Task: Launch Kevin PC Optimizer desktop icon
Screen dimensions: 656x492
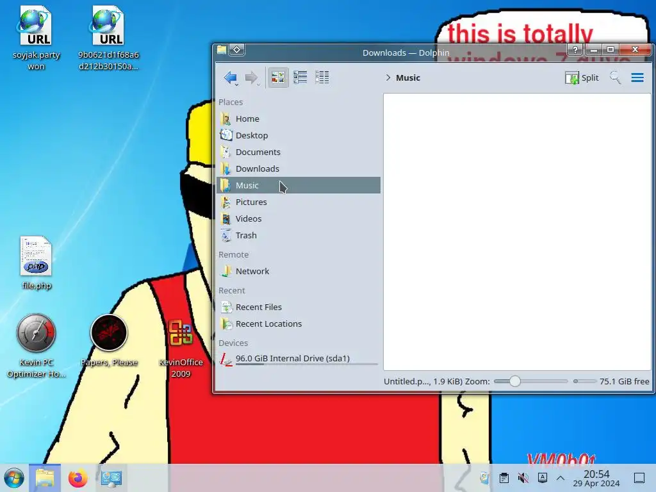Action: point(37,345)
